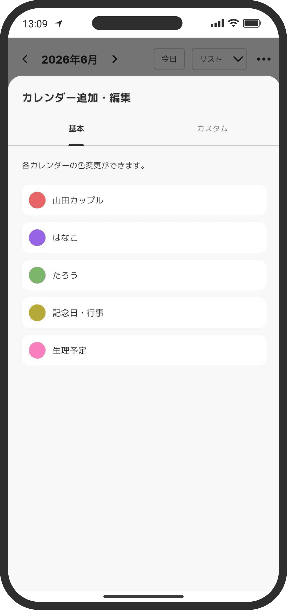Jump to today with 今日 button

point(169,59)
